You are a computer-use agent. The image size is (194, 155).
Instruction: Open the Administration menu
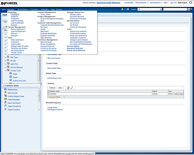pos(156,2)
